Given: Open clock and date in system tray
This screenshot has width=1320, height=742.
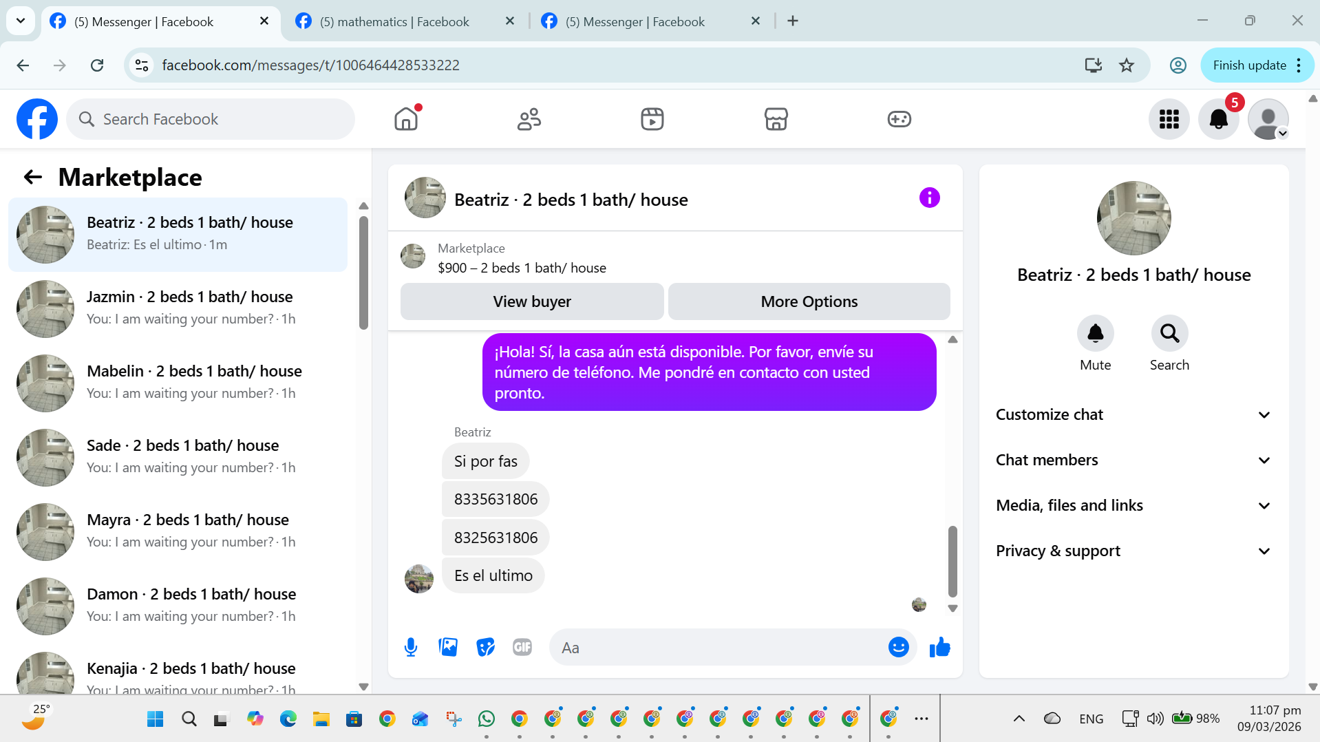Looking at the screenshot, I should [x=1269, y=718].
